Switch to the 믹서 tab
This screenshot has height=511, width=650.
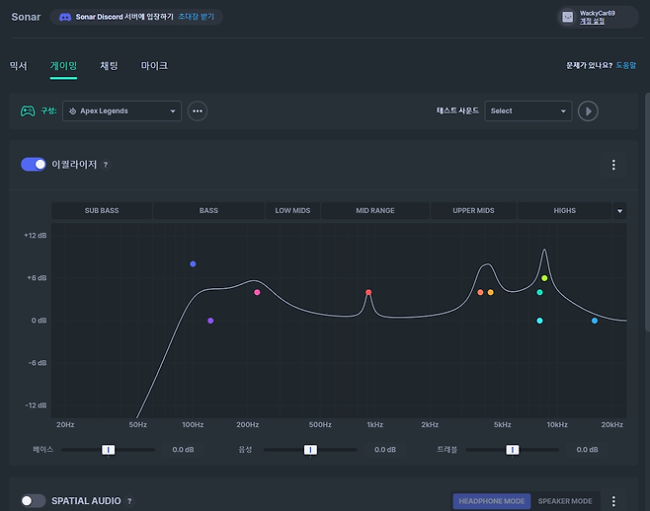click(x=19, y=65)
